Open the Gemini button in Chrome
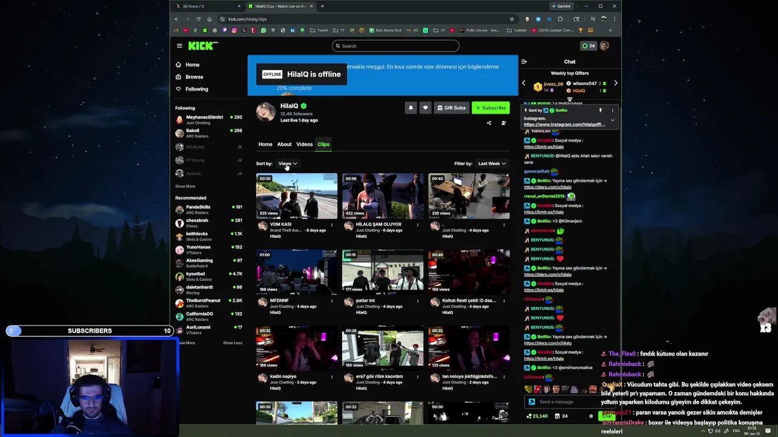 pos(560,6)
